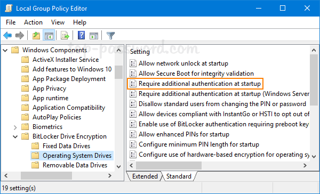Collapse the Windows Components tree node
320x194 pixels.
(5, 50)
